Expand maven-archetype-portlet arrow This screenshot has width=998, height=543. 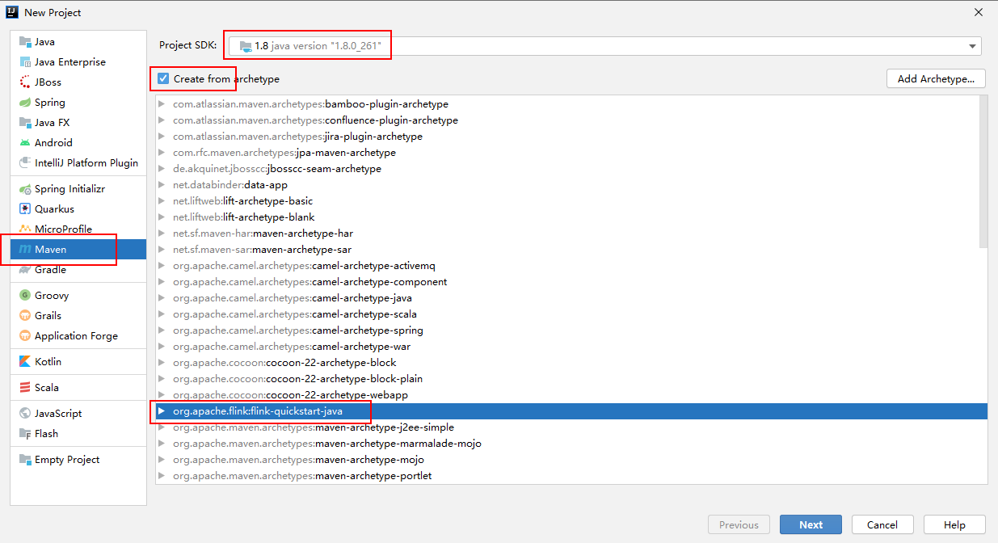(162, 476)
